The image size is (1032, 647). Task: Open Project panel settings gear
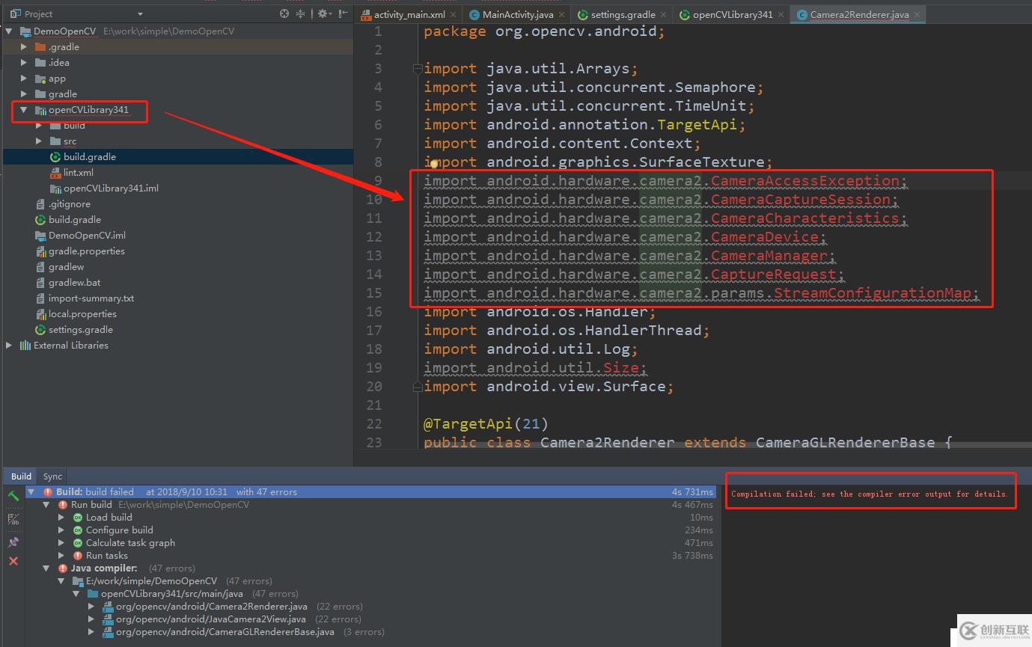[x=323, y=13]
